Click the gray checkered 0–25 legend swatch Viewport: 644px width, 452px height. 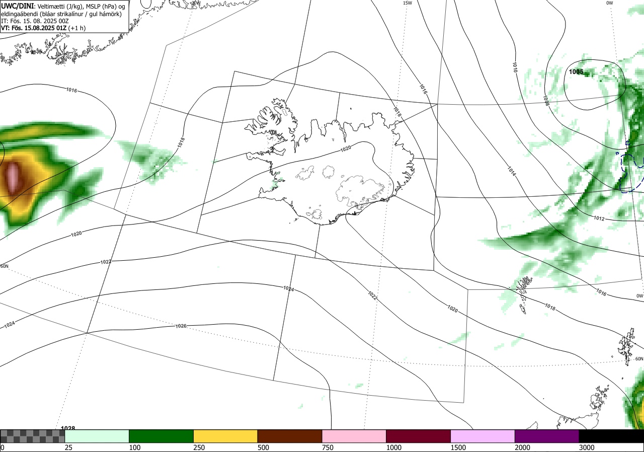(33, 436)
